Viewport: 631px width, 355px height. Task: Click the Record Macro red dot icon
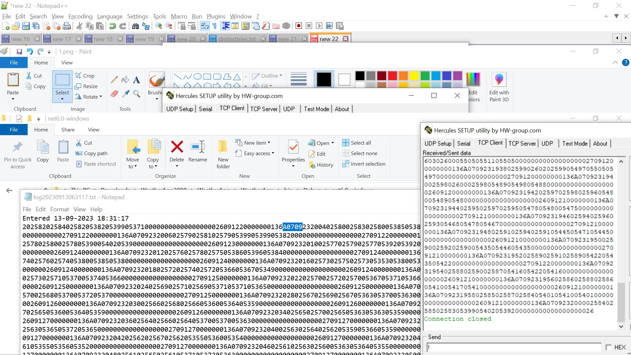point(299,26)
